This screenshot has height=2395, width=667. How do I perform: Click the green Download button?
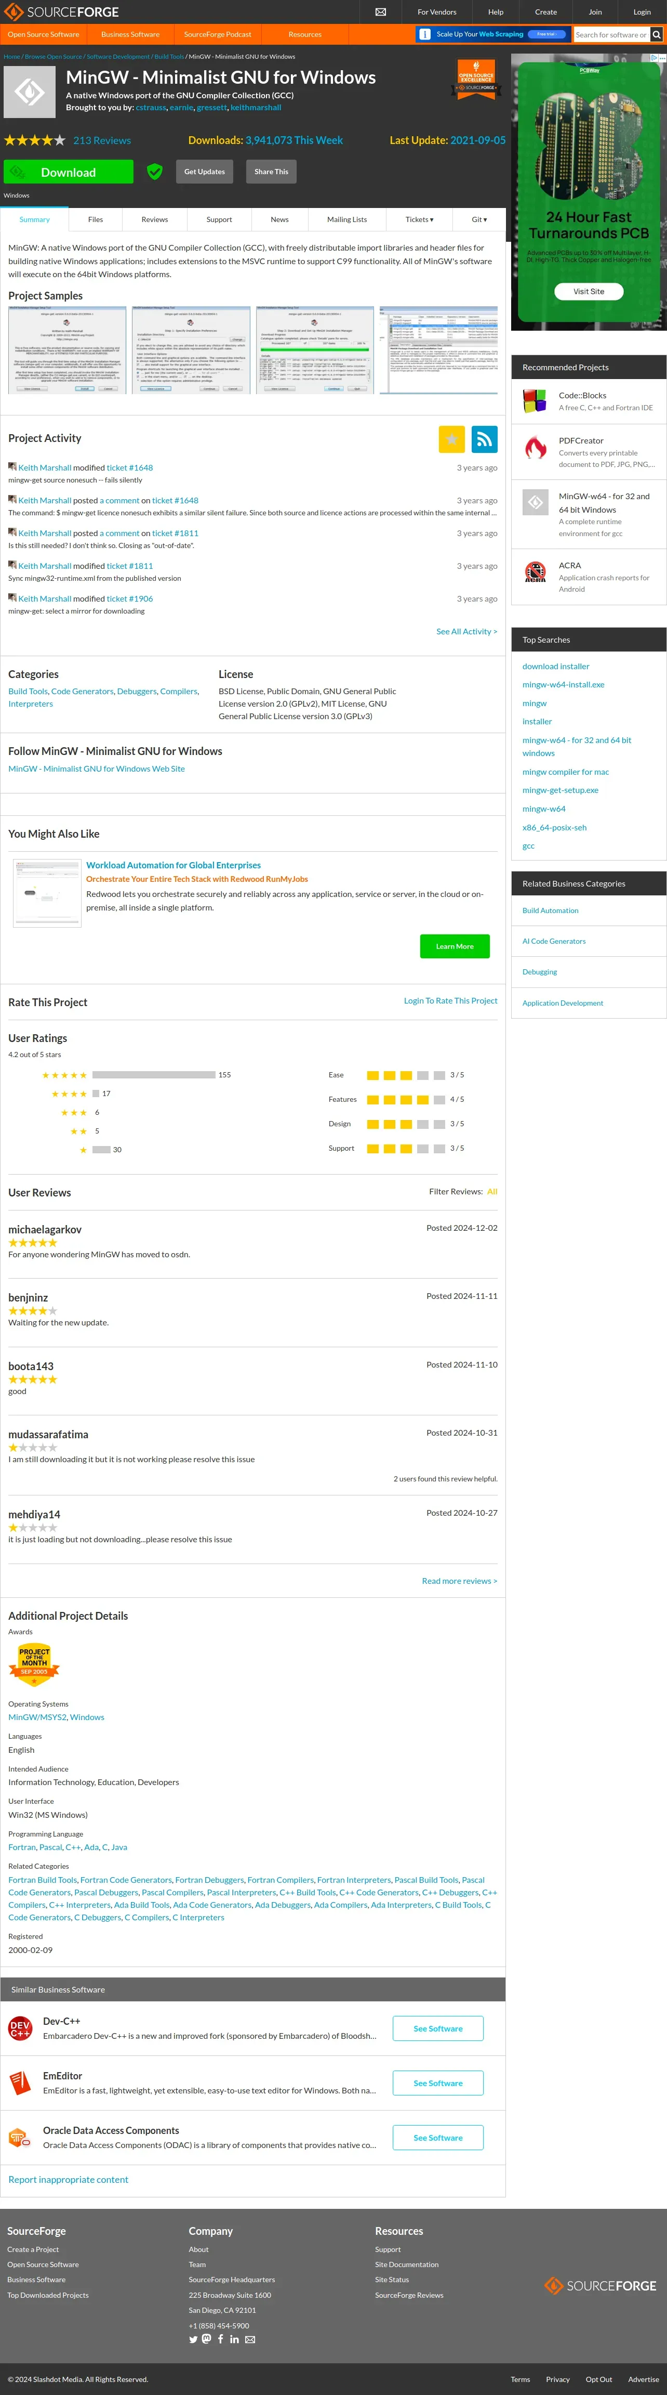coord(68,172)
